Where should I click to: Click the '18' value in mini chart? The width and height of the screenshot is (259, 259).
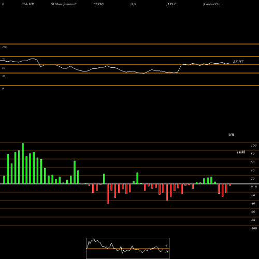[x=167, y=252]
